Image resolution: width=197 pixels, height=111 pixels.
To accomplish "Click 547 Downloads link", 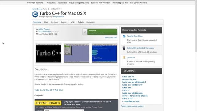I will point(45,31).
